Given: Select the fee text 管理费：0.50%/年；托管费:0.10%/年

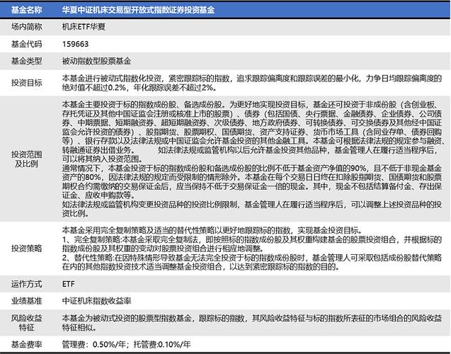Looking at the screenshot, I should pyautogui.click(x=126, y=344).
